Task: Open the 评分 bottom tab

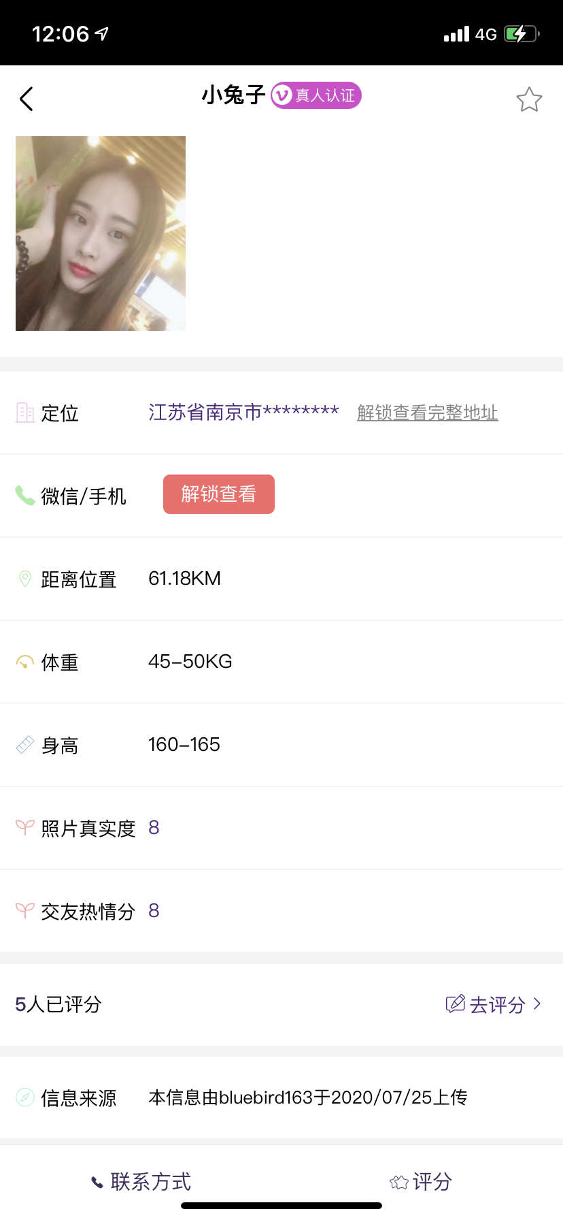Action: pos(422,1182)
